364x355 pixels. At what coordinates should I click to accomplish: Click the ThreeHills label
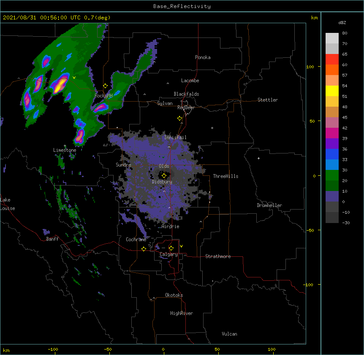(225, 176)
